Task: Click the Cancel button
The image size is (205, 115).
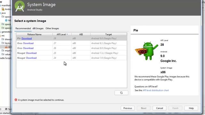Action: coord(160,108)
